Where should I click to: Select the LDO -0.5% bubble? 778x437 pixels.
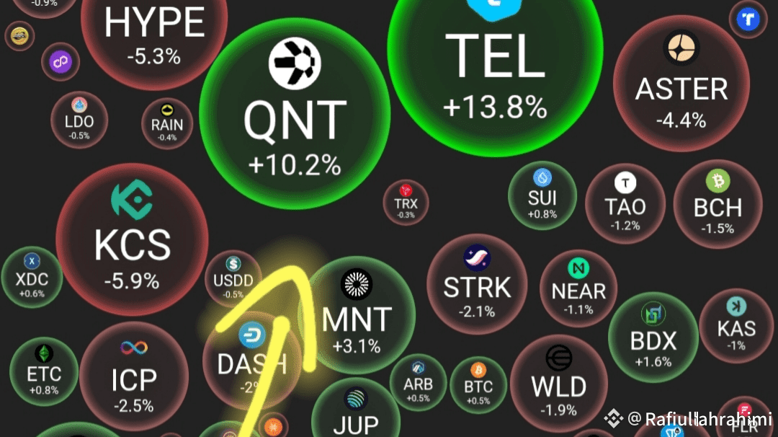click(79, 120)
